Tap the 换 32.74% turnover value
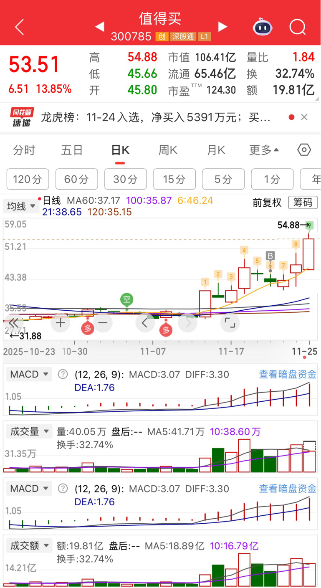Viewport: 321px width, 588px height. (295, 74)
